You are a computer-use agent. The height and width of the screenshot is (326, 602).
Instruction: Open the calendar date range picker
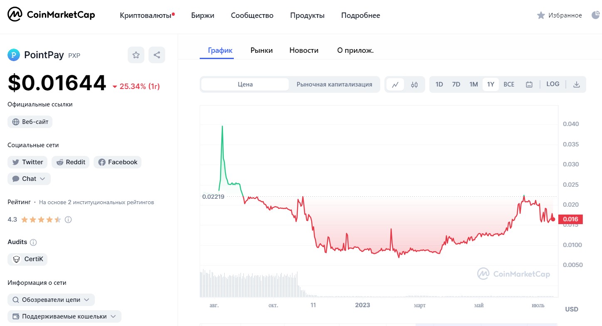(529, 84)
